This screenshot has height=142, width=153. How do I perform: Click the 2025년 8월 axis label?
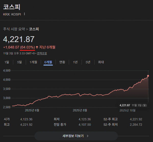80,110
